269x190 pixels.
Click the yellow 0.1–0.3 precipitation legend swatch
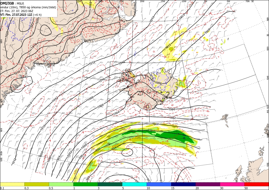tap(12, 184)
